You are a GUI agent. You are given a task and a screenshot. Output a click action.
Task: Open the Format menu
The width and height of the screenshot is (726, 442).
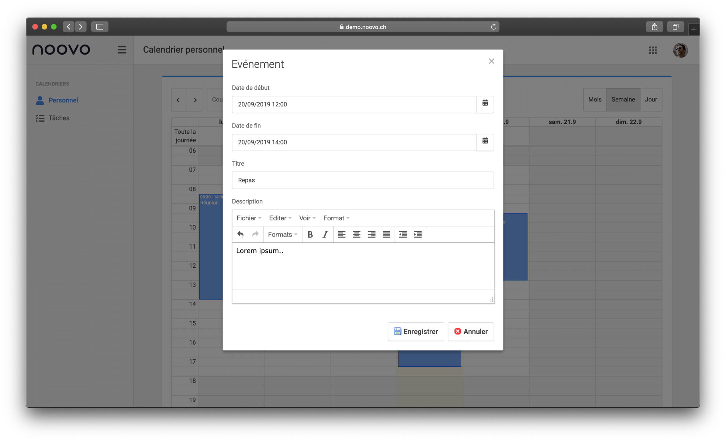(x=336, y=218)
